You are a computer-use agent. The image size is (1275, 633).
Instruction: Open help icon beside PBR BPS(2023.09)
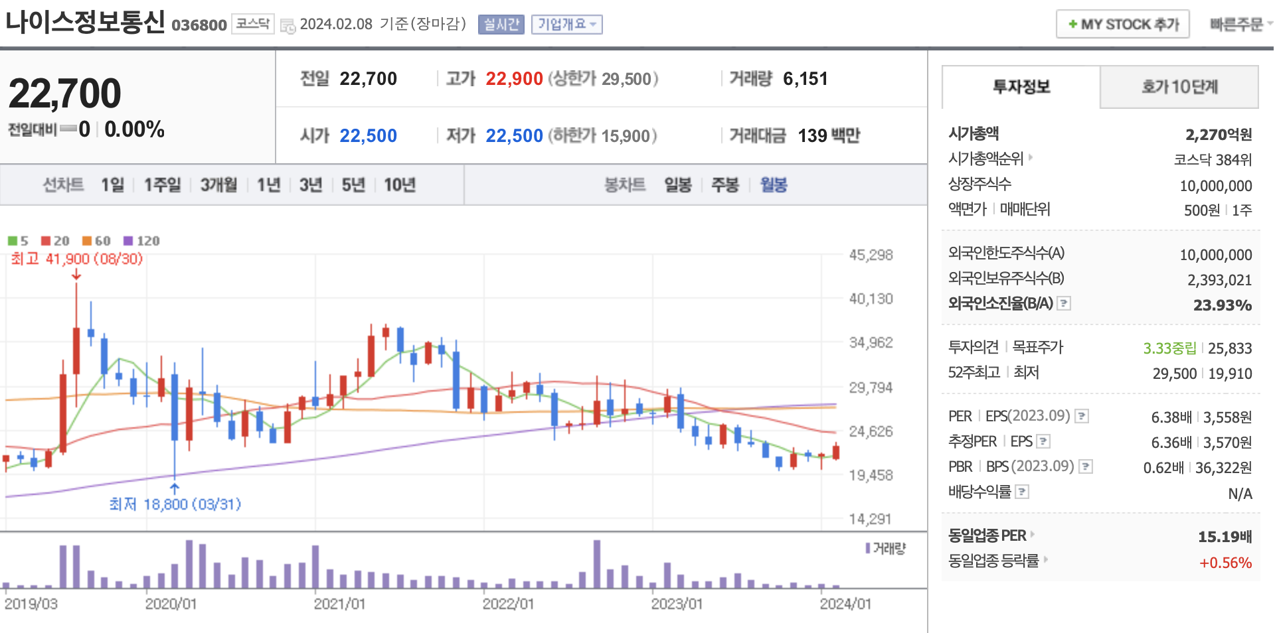pyautogui.click(x=1086, y=466)
